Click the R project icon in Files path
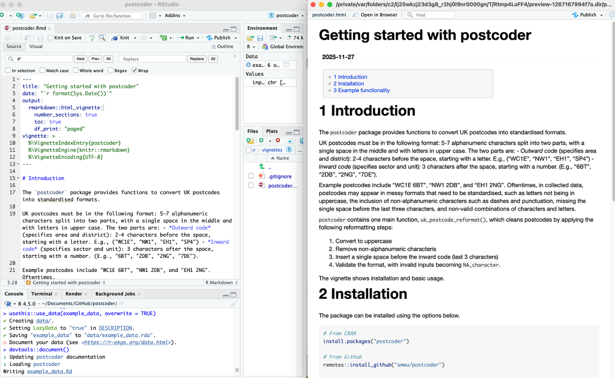 (289, 150)
